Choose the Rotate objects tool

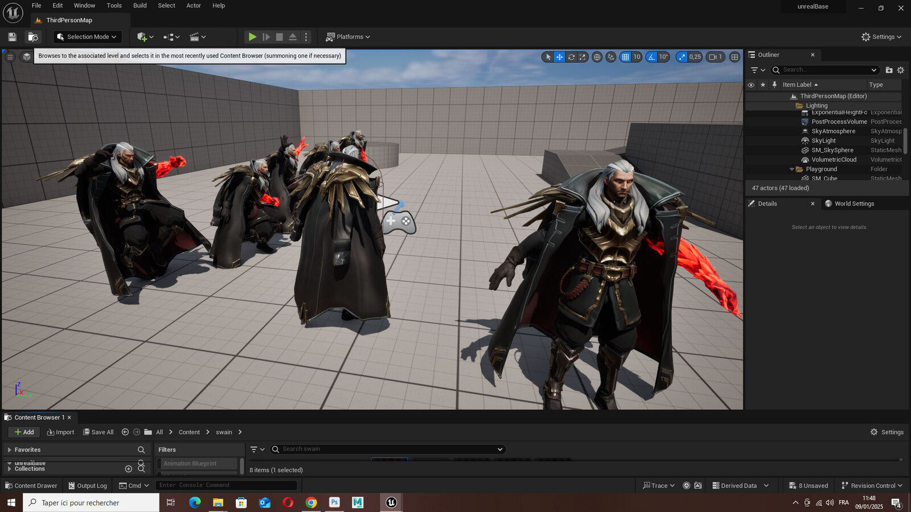point(571,57)
